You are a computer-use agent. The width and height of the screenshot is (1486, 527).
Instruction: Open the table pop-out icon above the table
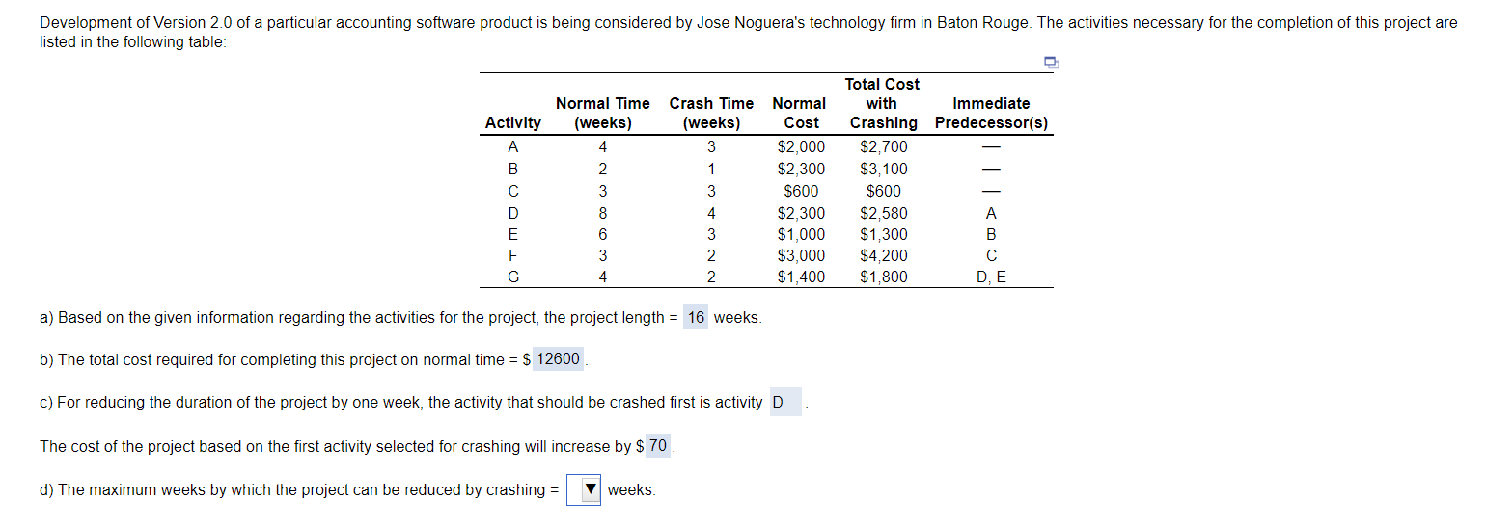pyautogui.click(x=1051, y=63)
